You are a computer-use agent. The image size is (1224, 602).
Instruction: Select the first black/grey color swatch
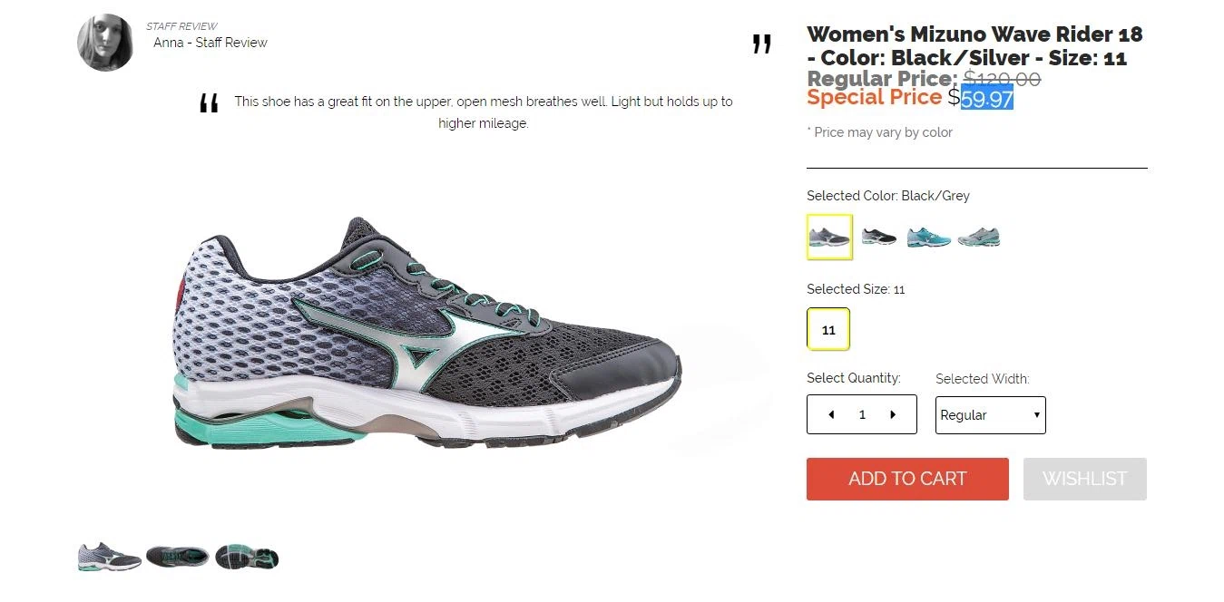coord(829,238)
